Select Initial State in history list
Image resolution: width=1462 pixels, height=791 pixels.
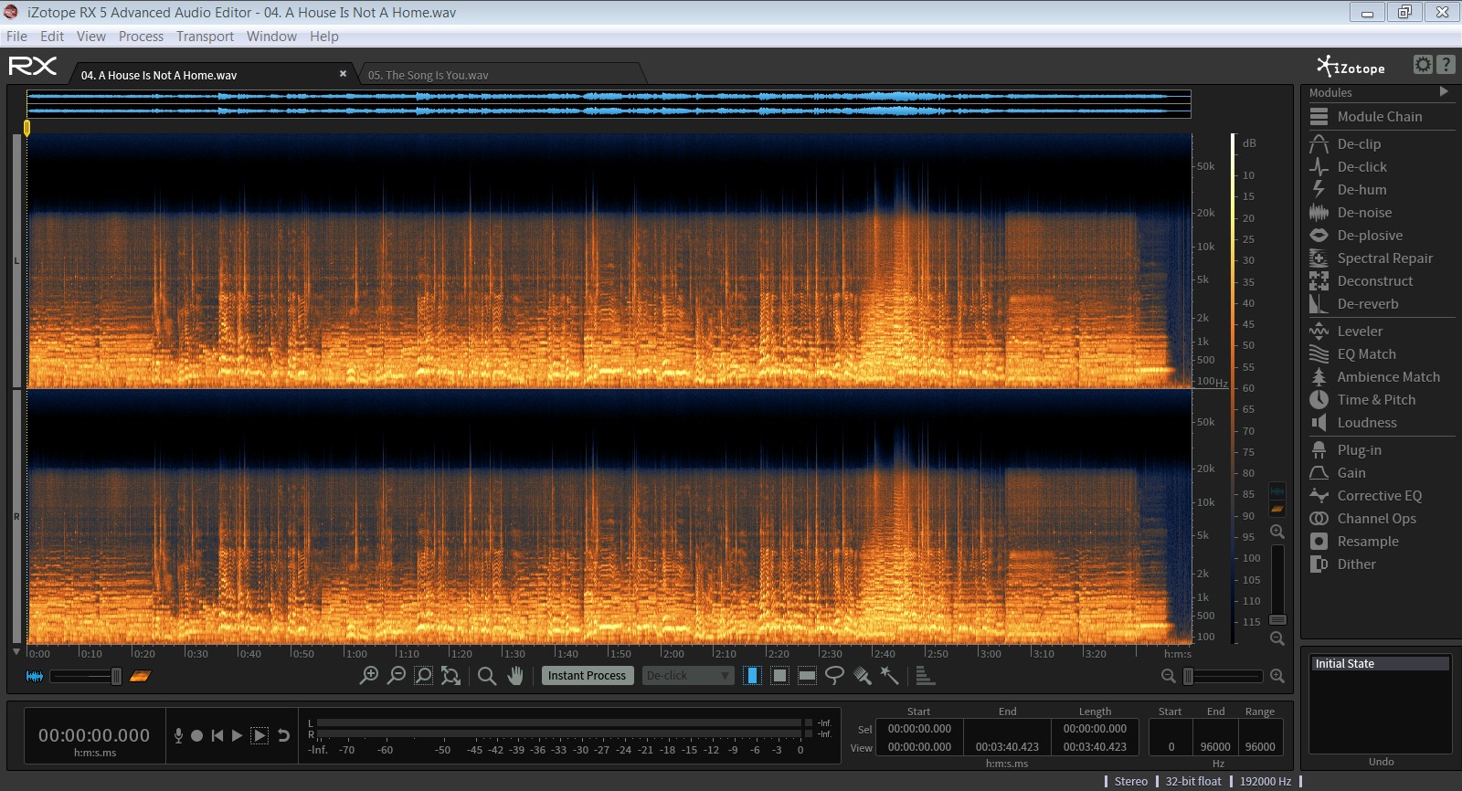(x=1381, y=664)
